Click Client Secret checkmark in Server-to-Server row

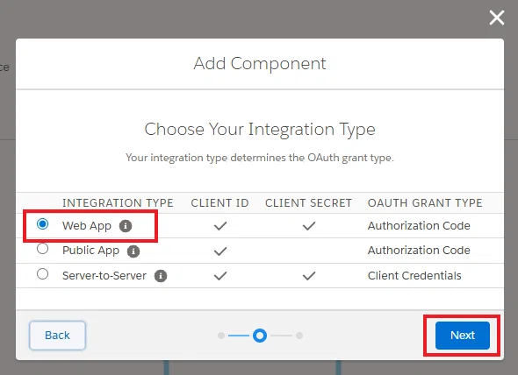(x=309, y=276)
